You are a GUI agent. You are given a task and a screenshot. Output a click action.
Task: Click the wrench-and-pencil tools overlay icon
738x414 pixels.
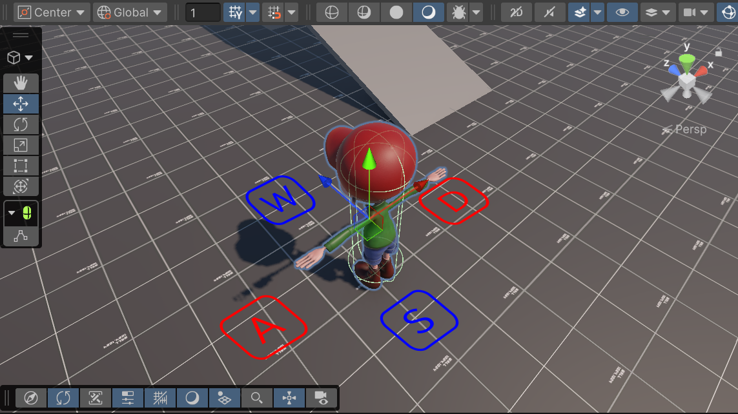click(x=96, y=398)
